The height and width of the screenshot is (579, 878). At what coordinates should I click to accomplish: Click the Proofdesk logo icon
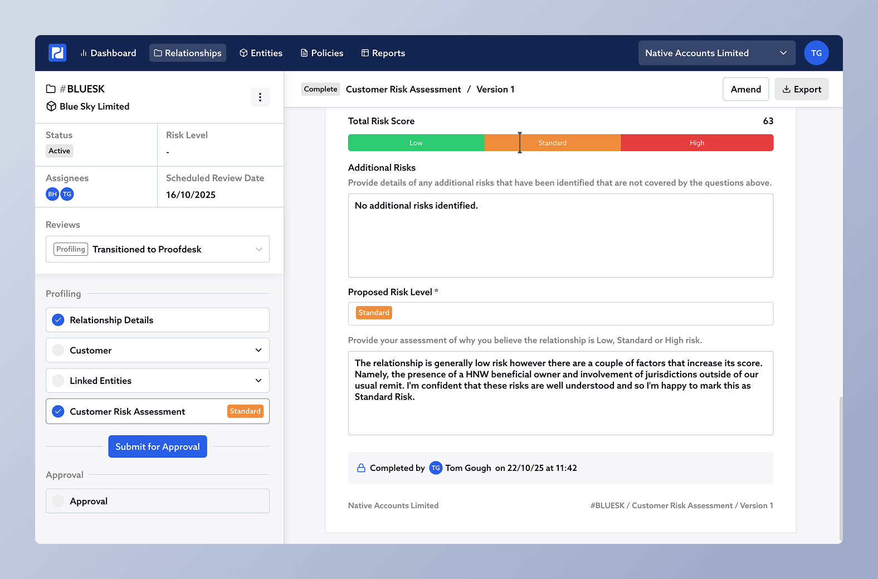pyautogui.click(x=57, y=53)
